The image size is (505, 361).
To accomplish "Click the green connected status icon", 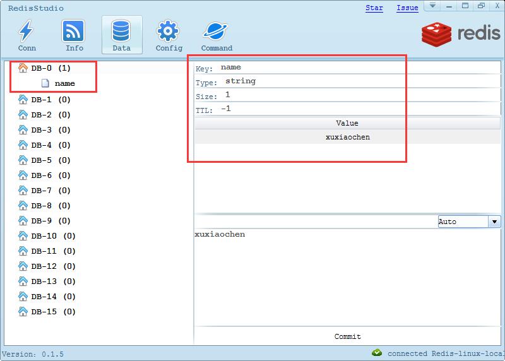I will 377,353.
